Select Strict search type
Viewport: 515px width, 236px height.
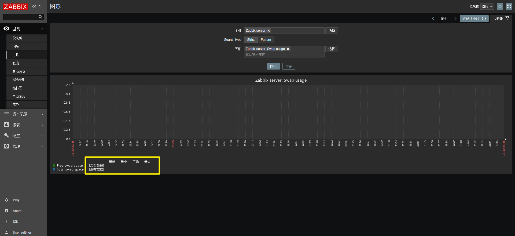tap(251, 40)
